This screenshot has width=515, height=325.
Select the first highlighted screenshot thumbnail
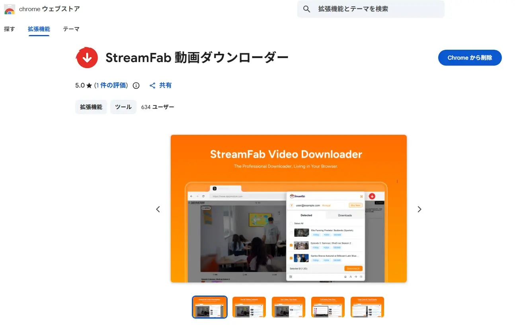click(x=210, y=307)
